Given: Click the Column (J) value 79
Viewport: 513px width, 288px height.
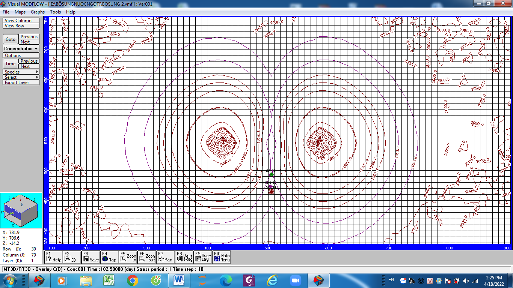Looking at the screenshot, I should 33,255.
